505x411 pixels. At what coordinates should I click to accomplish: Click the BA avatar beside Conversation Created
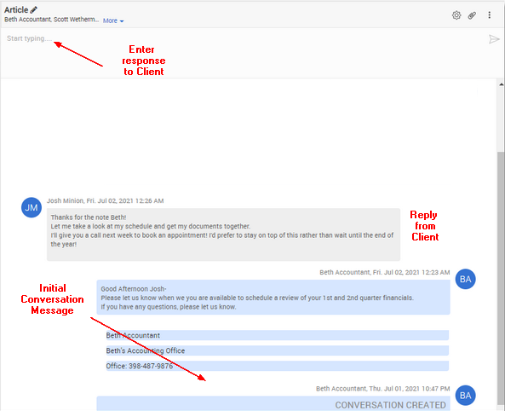[465, 395]
